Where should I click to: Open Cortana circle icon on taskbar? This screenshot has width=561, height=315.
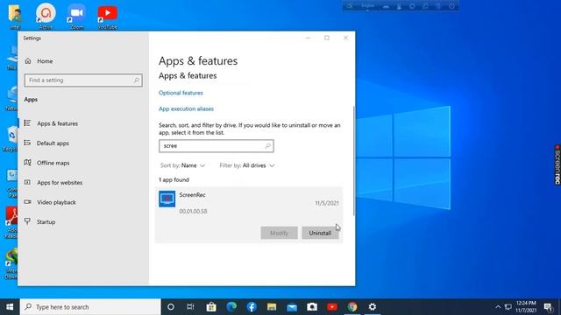click(171, 307)
